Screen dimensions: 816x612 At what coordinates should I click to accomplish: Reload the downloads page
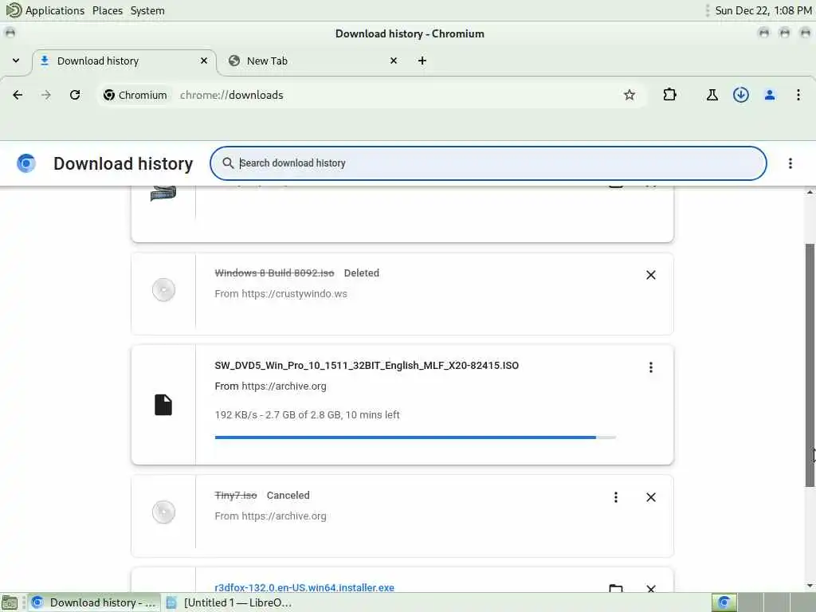point(75,95)
